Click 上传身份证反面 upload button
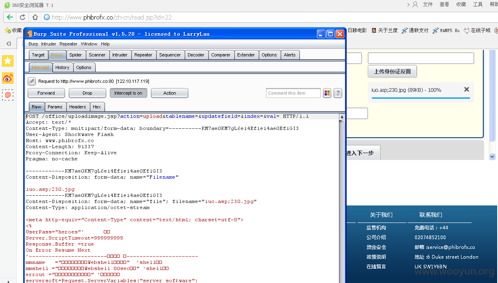This screenshot has height=283, width=498. [x=392, y=71]
